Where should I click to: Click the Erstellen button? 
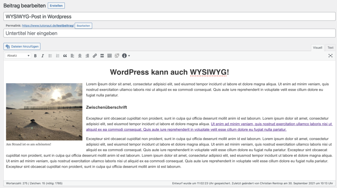click(x=56, y=6)
